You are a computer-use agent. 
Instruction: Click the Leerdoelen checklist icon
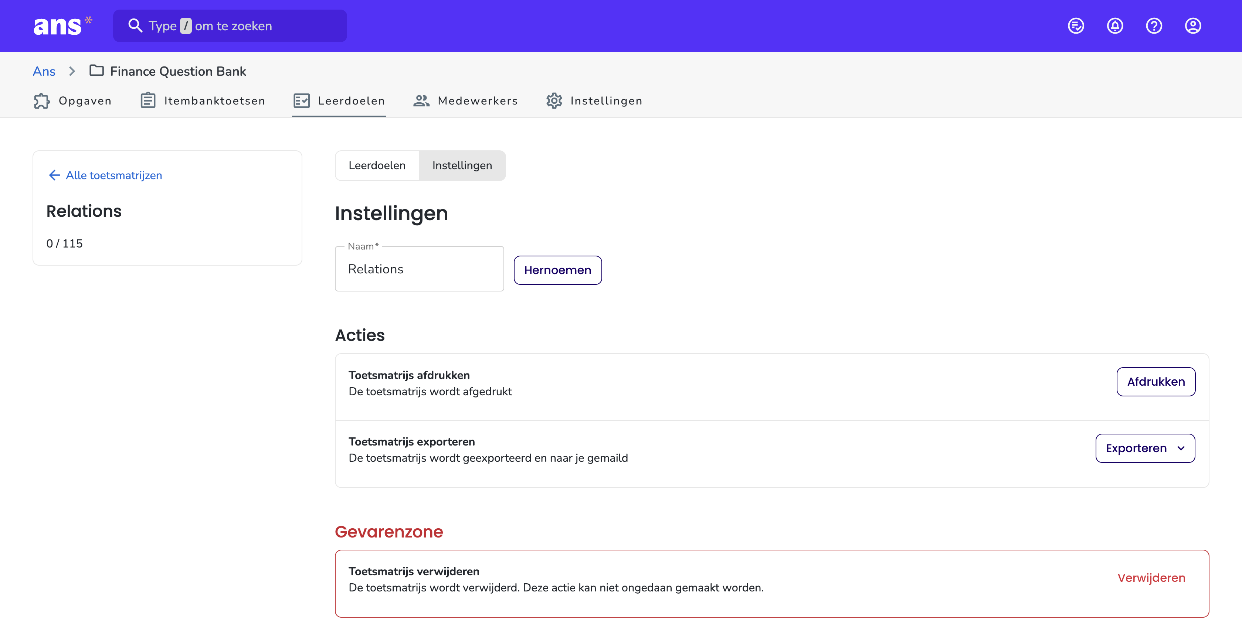pyautogui.click(x=302, y=101)
